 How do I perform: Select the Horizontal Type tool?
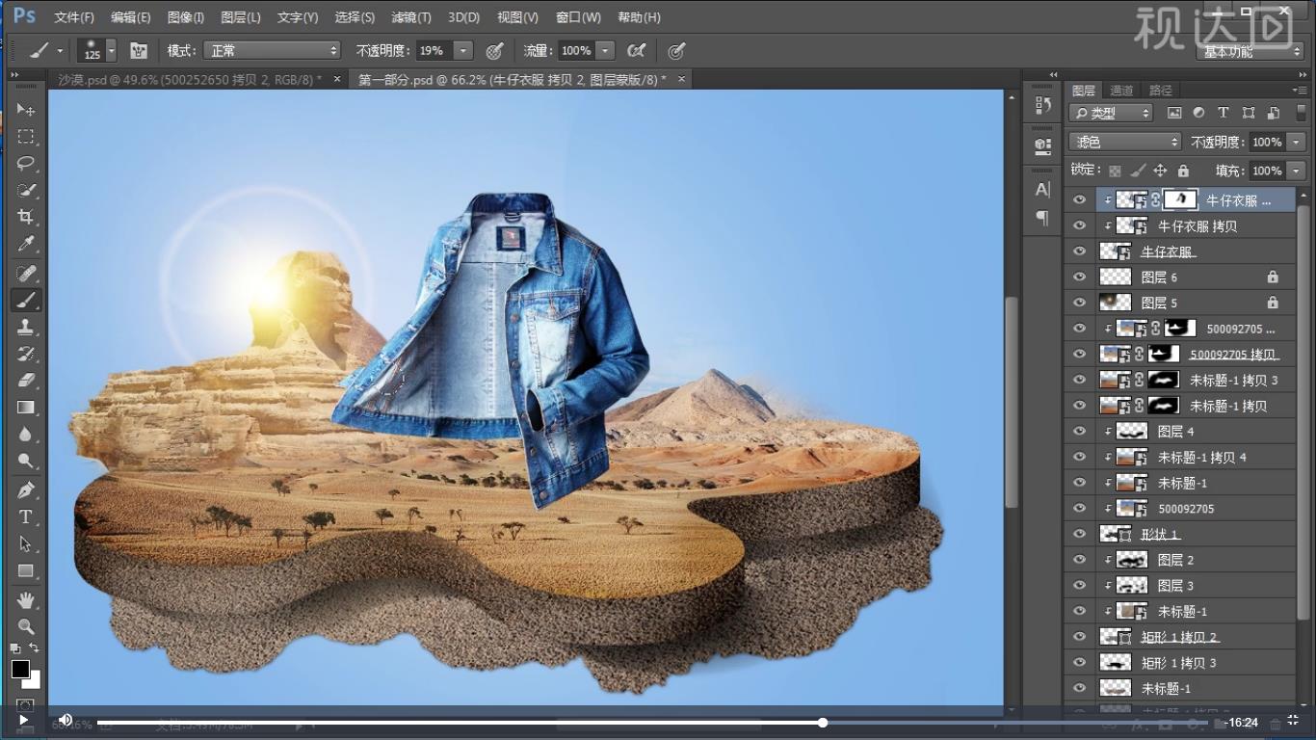point(26,517)
